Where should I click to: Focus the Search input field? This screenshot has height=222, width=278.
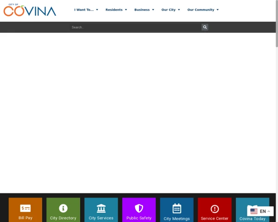pos(135,27)
